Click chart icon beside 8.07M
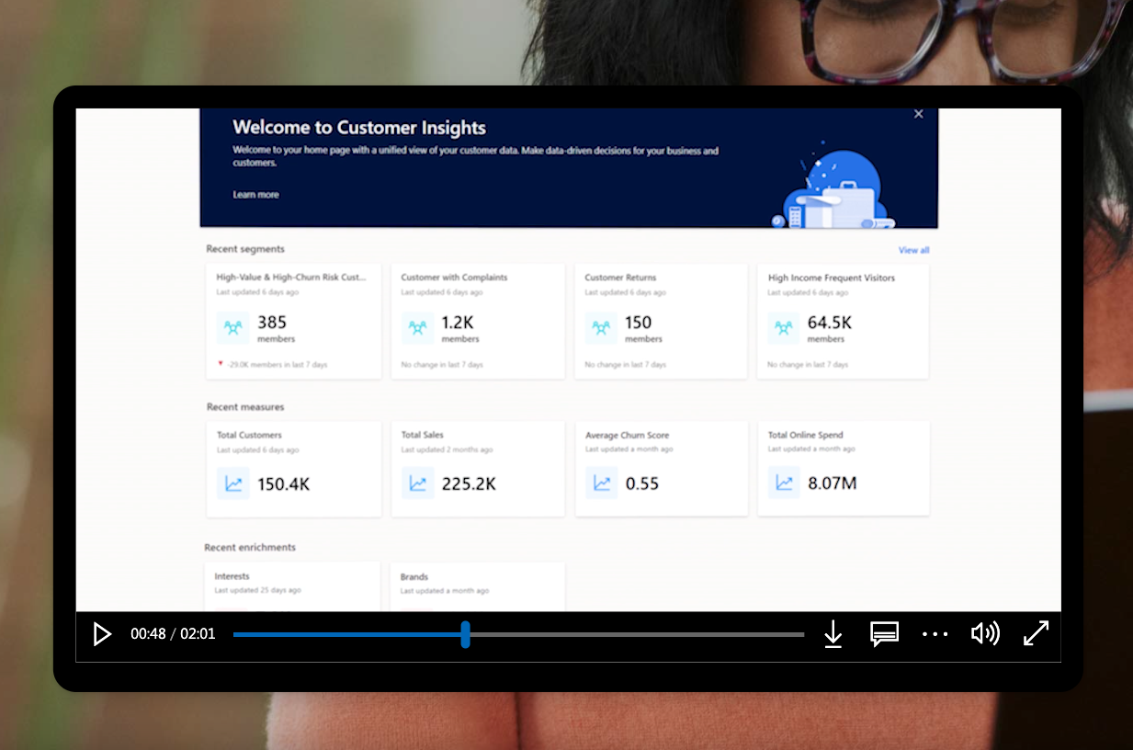Screen dimensions: 1133x750 (x=784, y=483)
